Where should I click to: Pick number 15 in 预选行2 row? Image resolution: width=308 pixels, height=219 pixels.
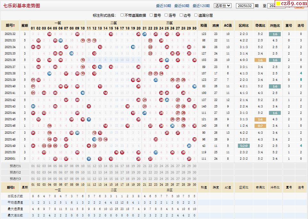pos(111,173)
